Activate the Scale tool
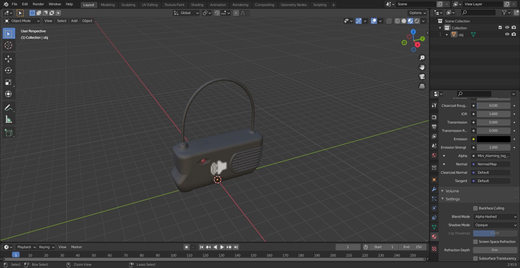This screenshot has height=268, width=520. click(8, 82)
